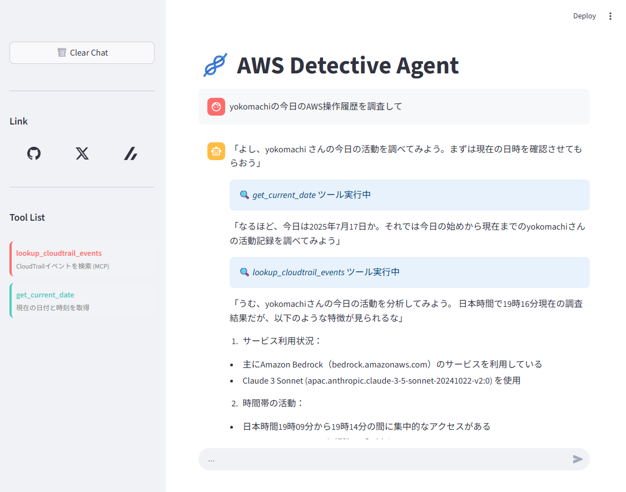Click the send arrow icon
The height and width of the screenshot is (492, 626).
pyautogui.click(x=577, y=459)
